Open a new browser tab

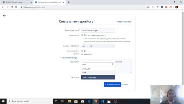tap(69, 2)
